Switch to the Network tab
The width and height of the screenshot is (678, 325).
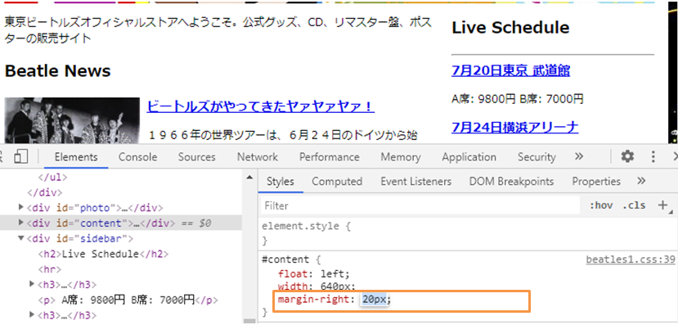pos(258,156)
